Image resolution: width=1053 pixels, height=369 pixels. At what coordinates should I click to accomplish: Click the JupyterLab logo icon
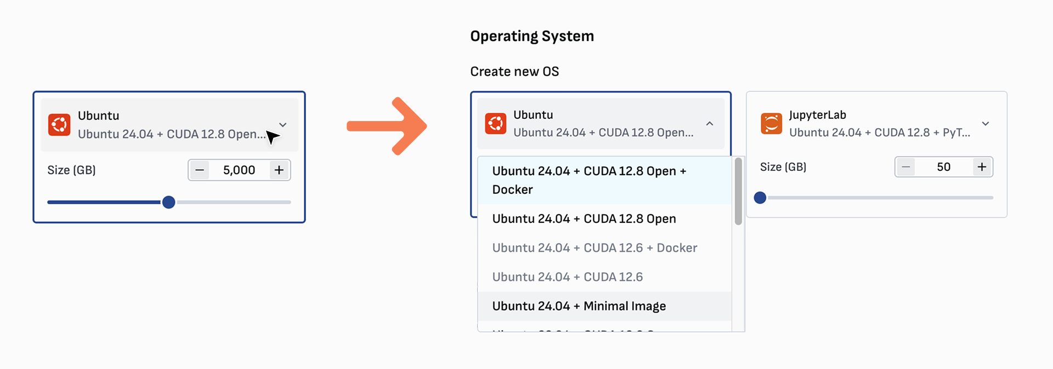[771, 124]
